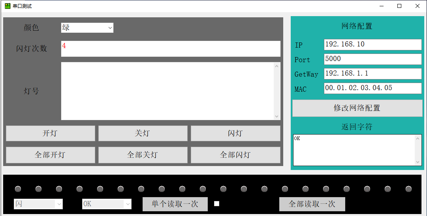Viewport: 427px width, 216px height.
Task: Click the 颜色 label
Action: (x=31, y=28)
